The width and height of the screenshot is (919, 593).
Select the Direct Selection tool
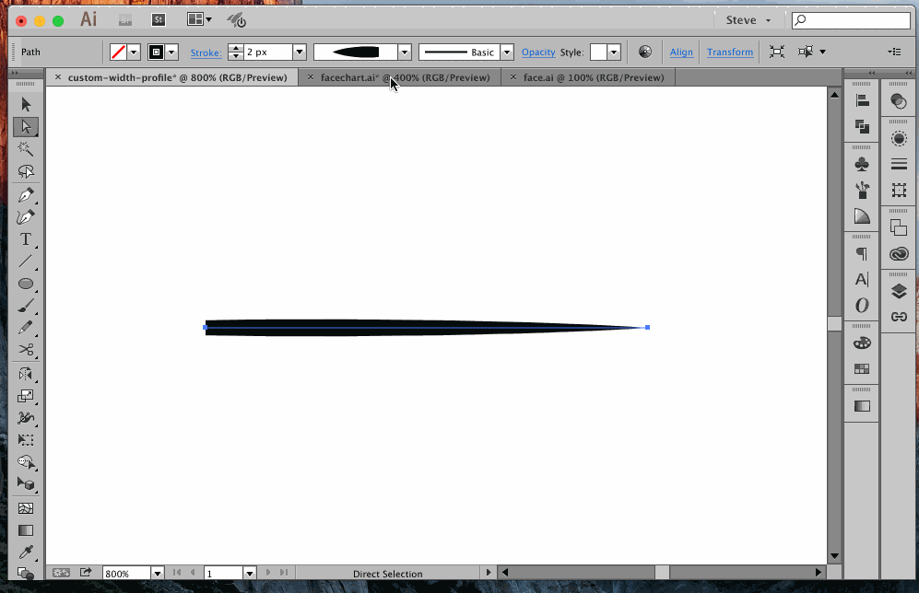26,126
